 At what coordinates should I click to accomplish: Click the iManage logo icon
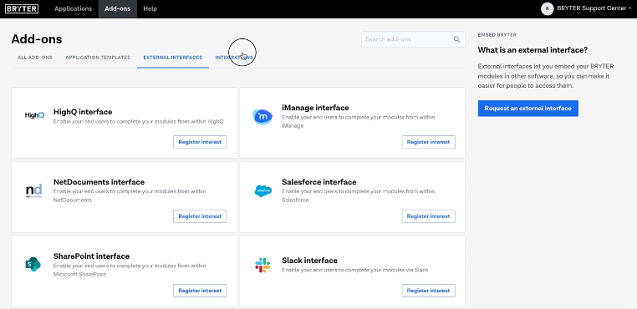pyautogui.click(x=262, y=117)
